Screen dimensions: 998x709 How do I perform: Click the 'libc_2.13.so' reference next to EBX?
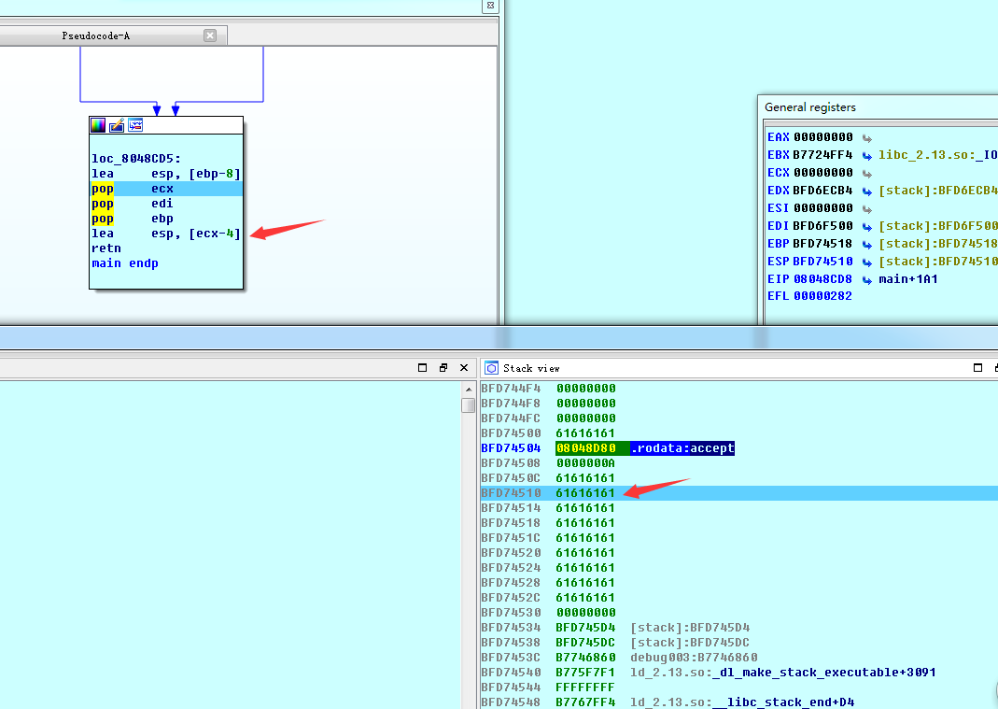point(938,155)
